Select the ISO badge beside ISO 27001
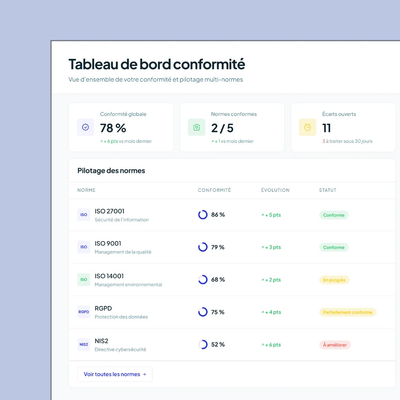The width and height of the screenshot is (400, 400). click(x=84, y=215)
